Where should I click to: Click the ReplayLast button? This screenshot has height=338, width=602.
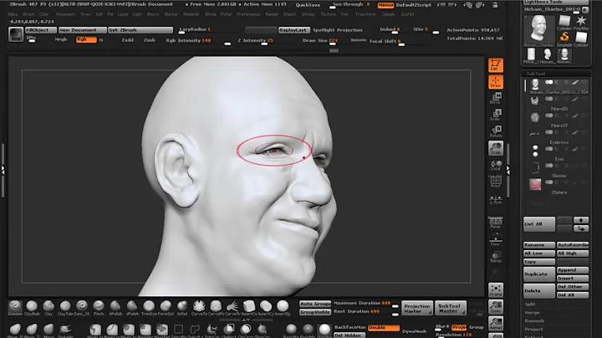point(293,30)
